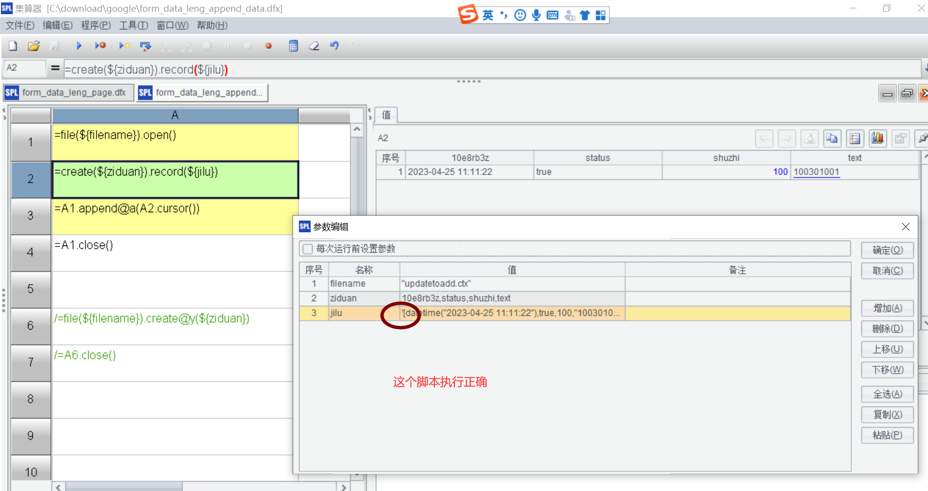Open the 程序(P) menu
This screenshot has width=928, height=491.
tap(96, 25)
